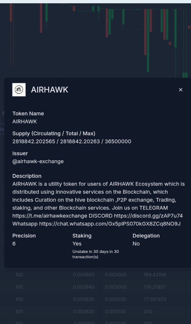This screenshot has height=324, width=191.
Task: Click the 0.003130 price in order book
Action: 115,311
